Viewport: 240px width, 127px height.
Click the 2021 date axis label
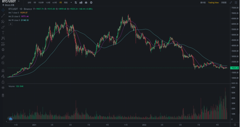(34, 125)
